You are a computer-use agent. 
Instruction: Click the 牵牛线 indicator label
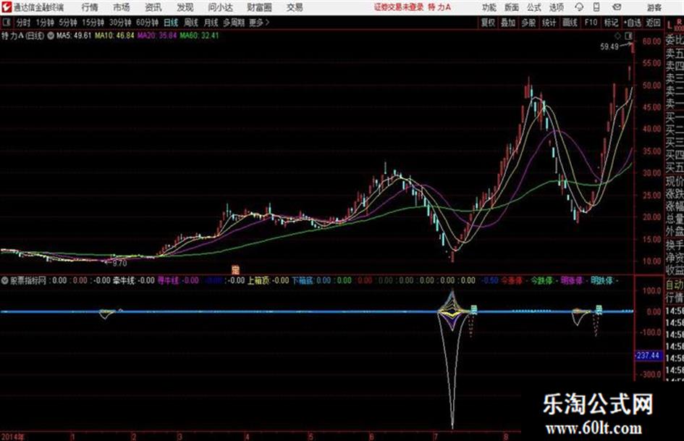point(124,281)
